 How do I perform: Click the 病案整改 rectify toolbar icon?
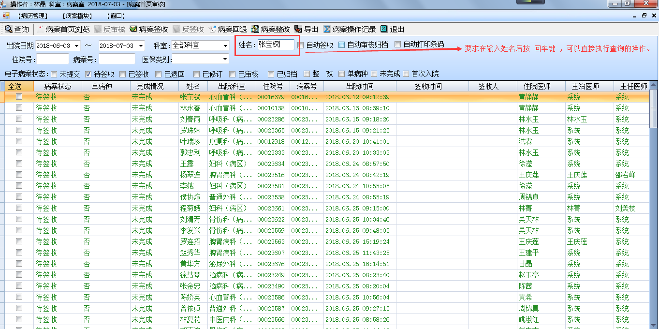[x=255, y=29]
